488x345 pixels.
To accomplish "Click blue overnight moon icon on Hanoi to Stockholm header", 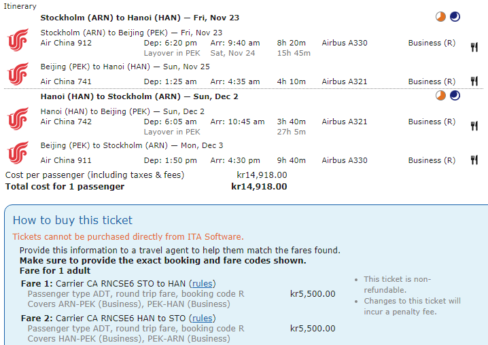I will click(455, 96).
